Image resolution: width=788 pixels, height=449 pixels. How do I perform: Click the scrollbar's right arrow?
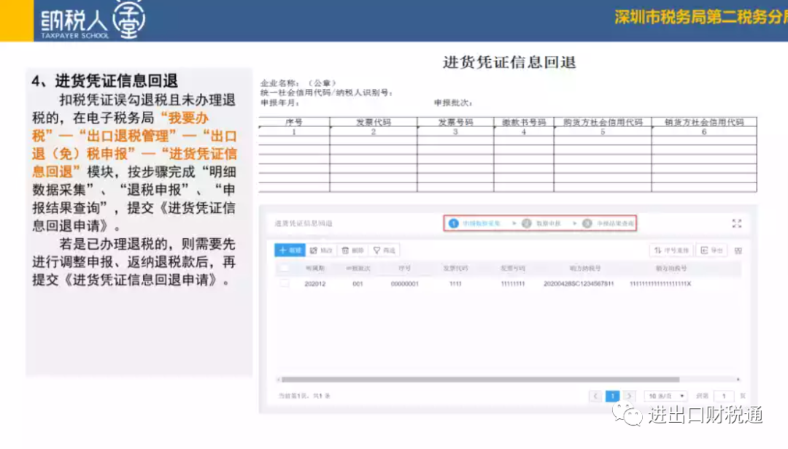pos(738,380)
